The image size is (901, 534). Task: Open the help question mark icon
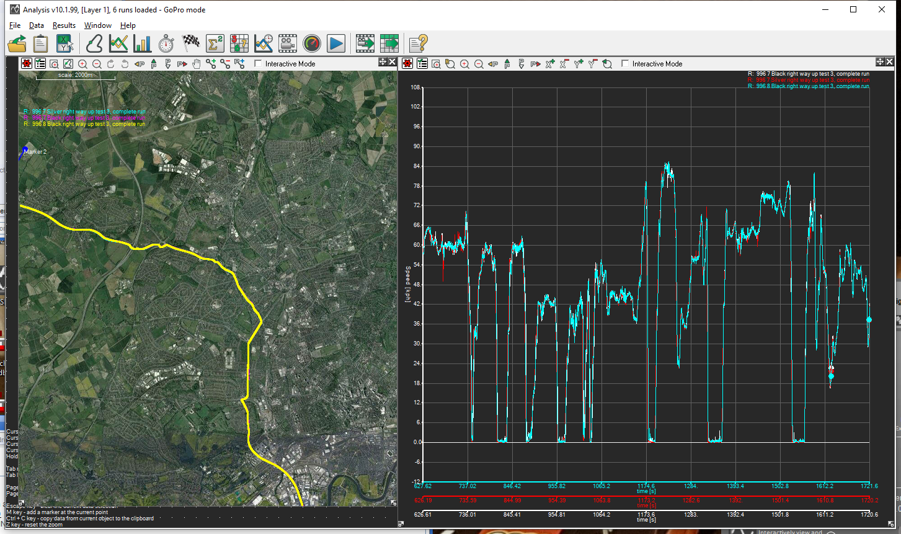(x=419, y=43)
